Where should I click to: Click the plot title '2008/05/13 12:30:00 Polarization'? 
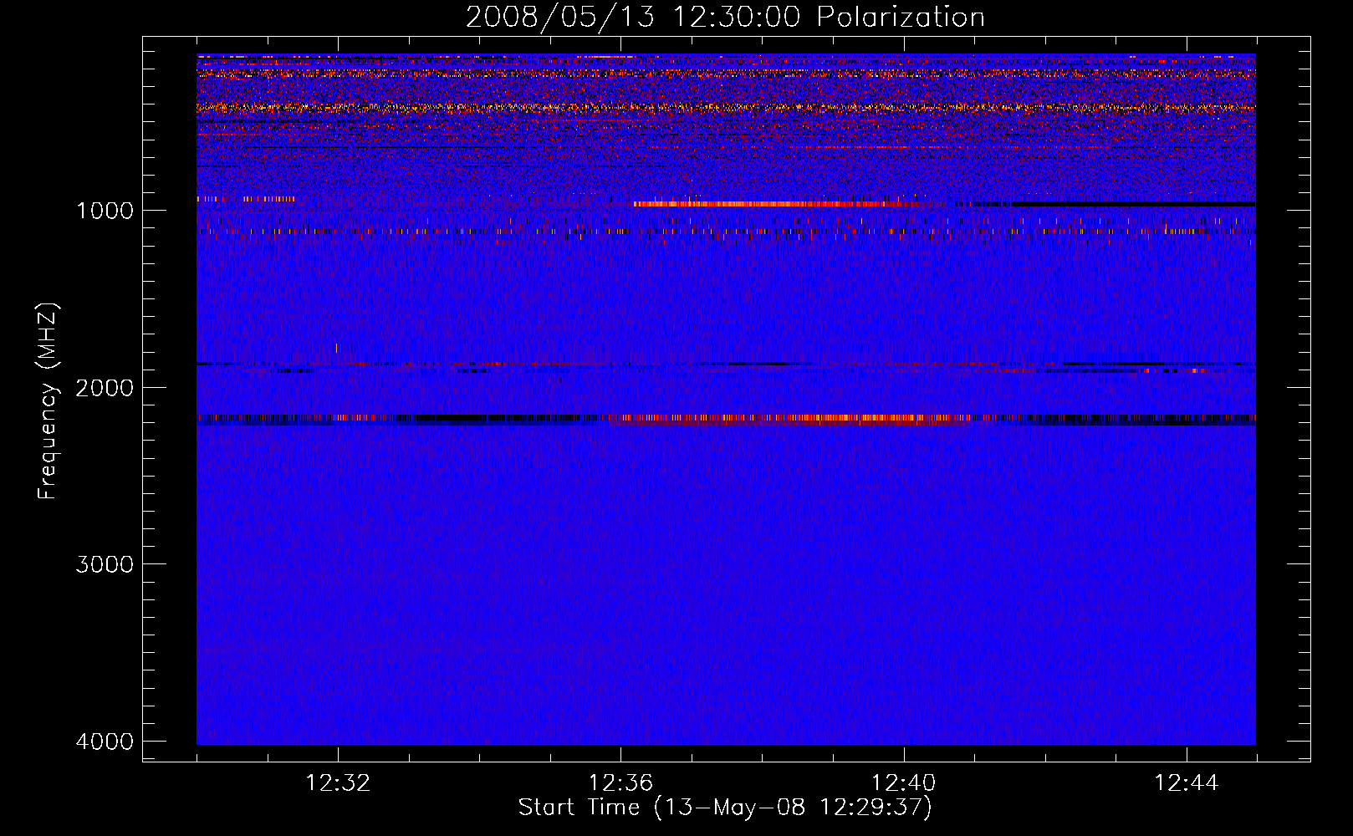click(x=725, y=18)
